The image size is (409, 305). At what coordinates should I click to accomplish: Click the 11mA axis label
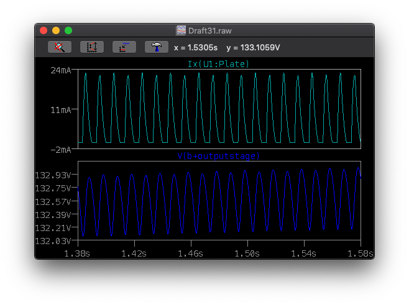(x=61, y=110)
